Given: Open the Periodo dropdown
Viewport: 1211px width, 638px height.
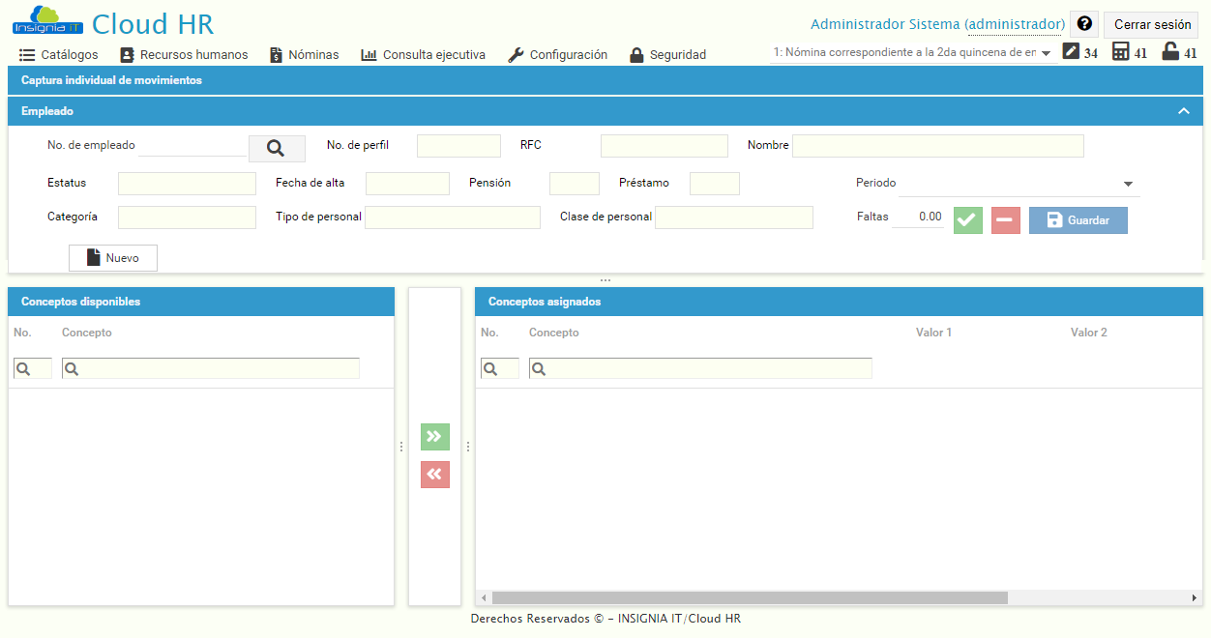Looking at the screenshot, I should pyautogui.click(x=1127, y=183).
